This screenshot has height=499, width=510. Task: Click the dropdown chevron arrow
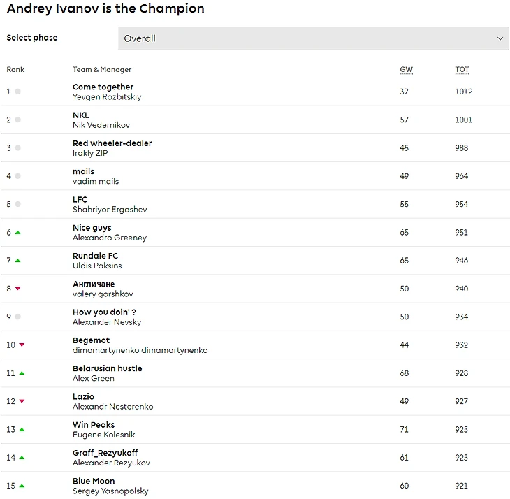[500, 38]
